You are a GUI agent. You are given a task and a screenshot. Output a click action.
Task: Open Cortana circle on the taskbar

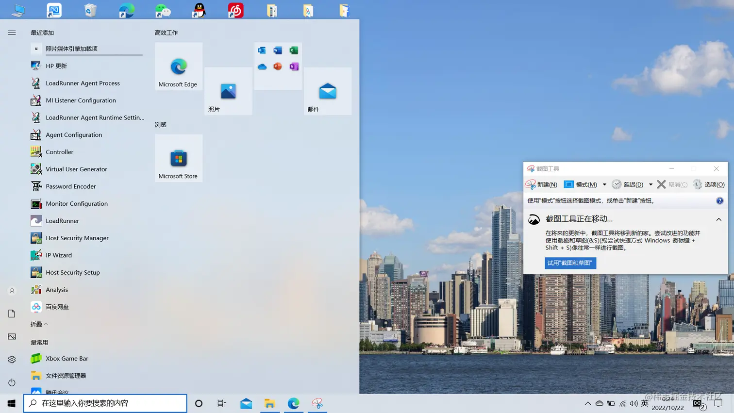click(199, 403)
